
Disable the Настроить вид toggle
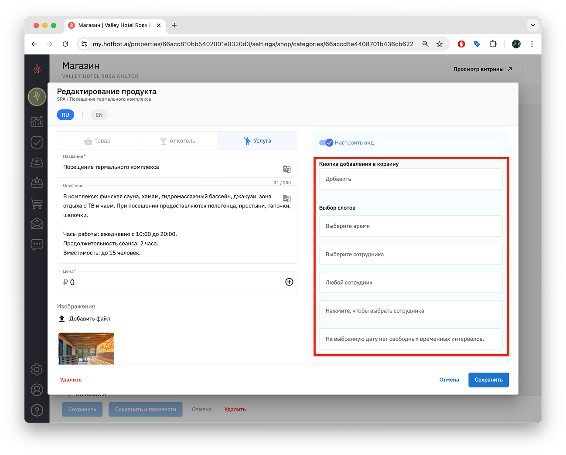(326, 143)
